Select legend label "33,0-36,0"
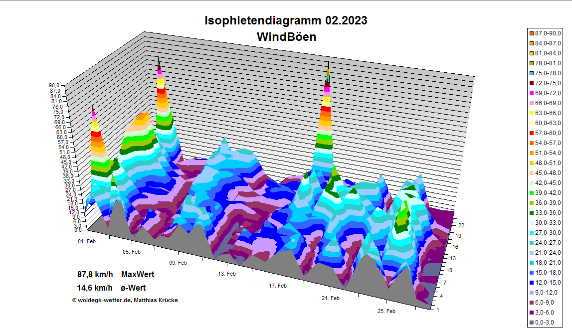Image resolution: width=572 pixels, height=329 pixels. point(548,213)
